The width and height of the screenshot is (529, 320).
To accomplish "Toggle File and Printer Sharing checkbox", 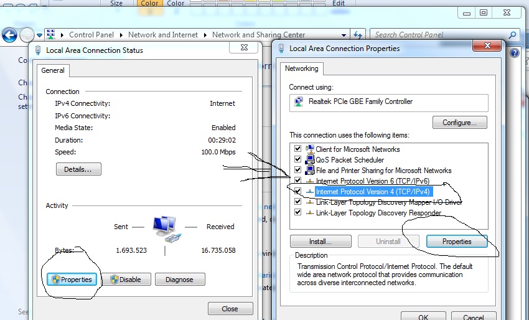I will click(297, 170).
